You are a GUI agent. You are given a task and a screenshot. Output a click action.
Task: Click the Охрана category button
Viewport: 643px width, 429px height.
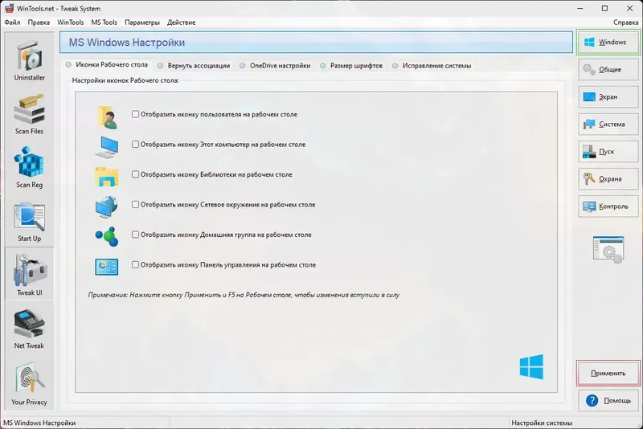608,179
